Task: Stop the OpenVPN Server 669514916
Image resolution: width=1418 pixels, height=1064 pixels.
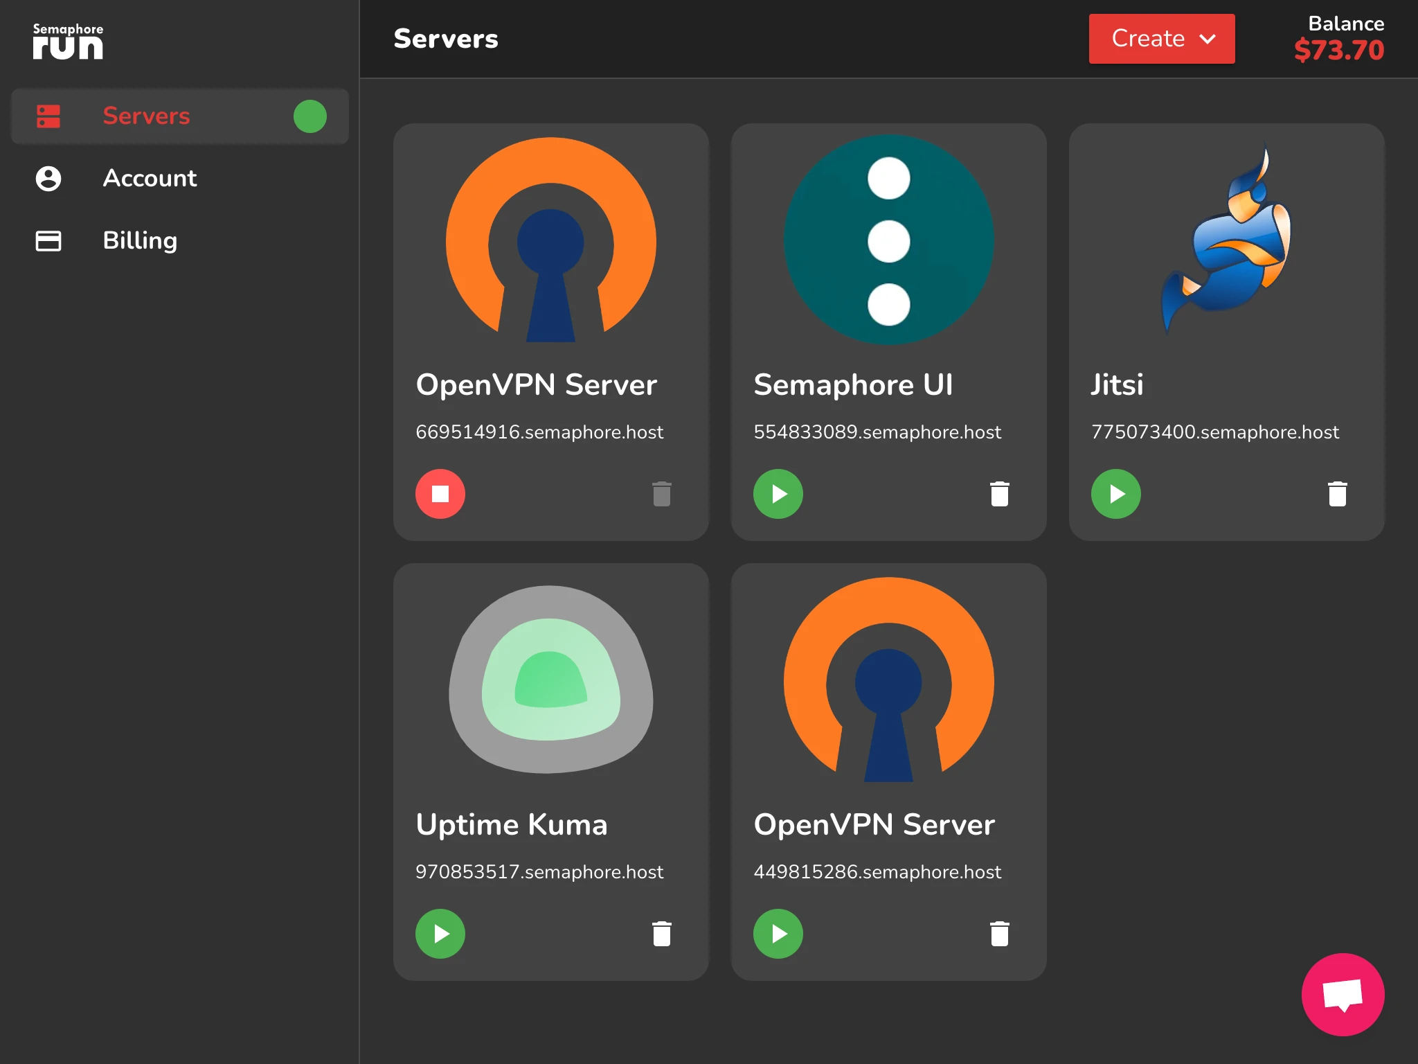Action: click(440, 494)
